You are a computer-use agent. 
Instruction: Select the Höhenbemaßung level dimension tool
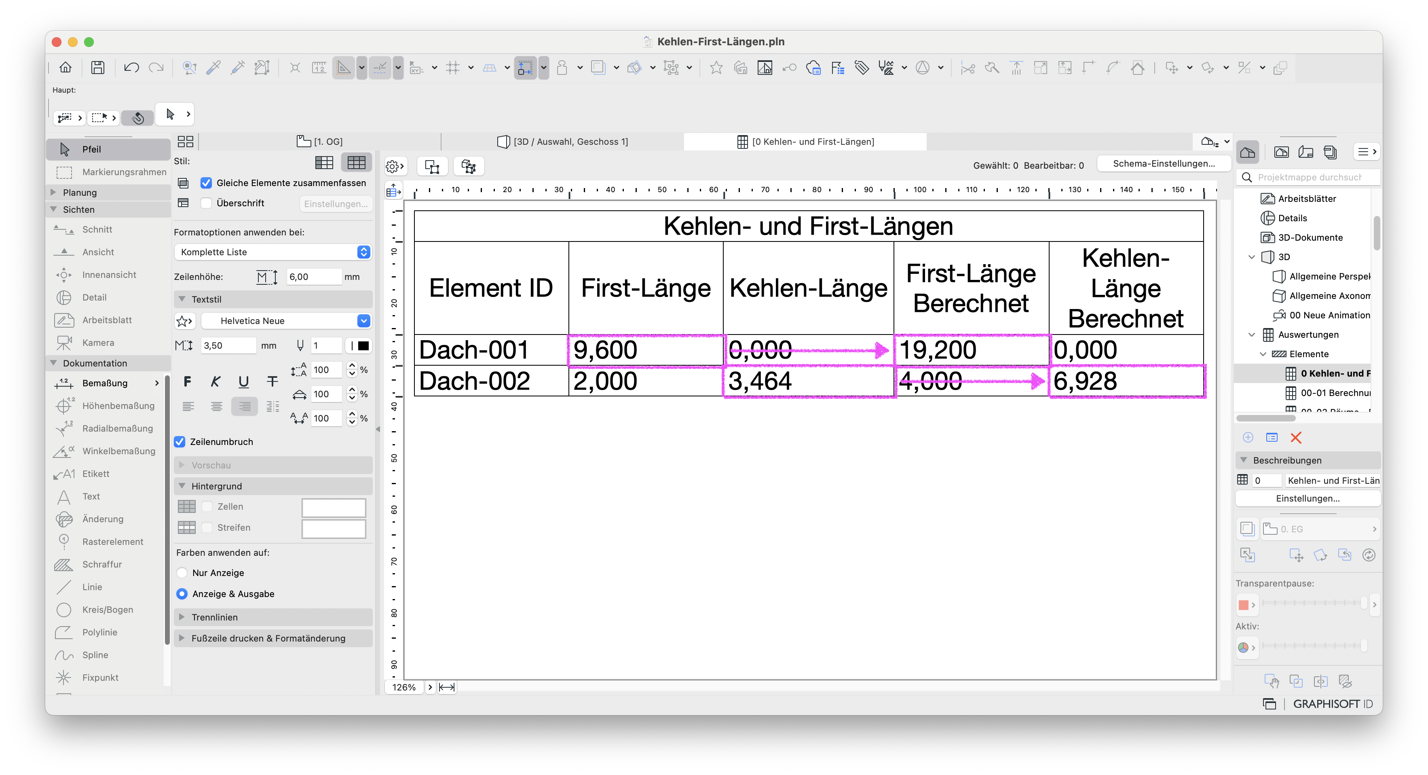[106, 406]
